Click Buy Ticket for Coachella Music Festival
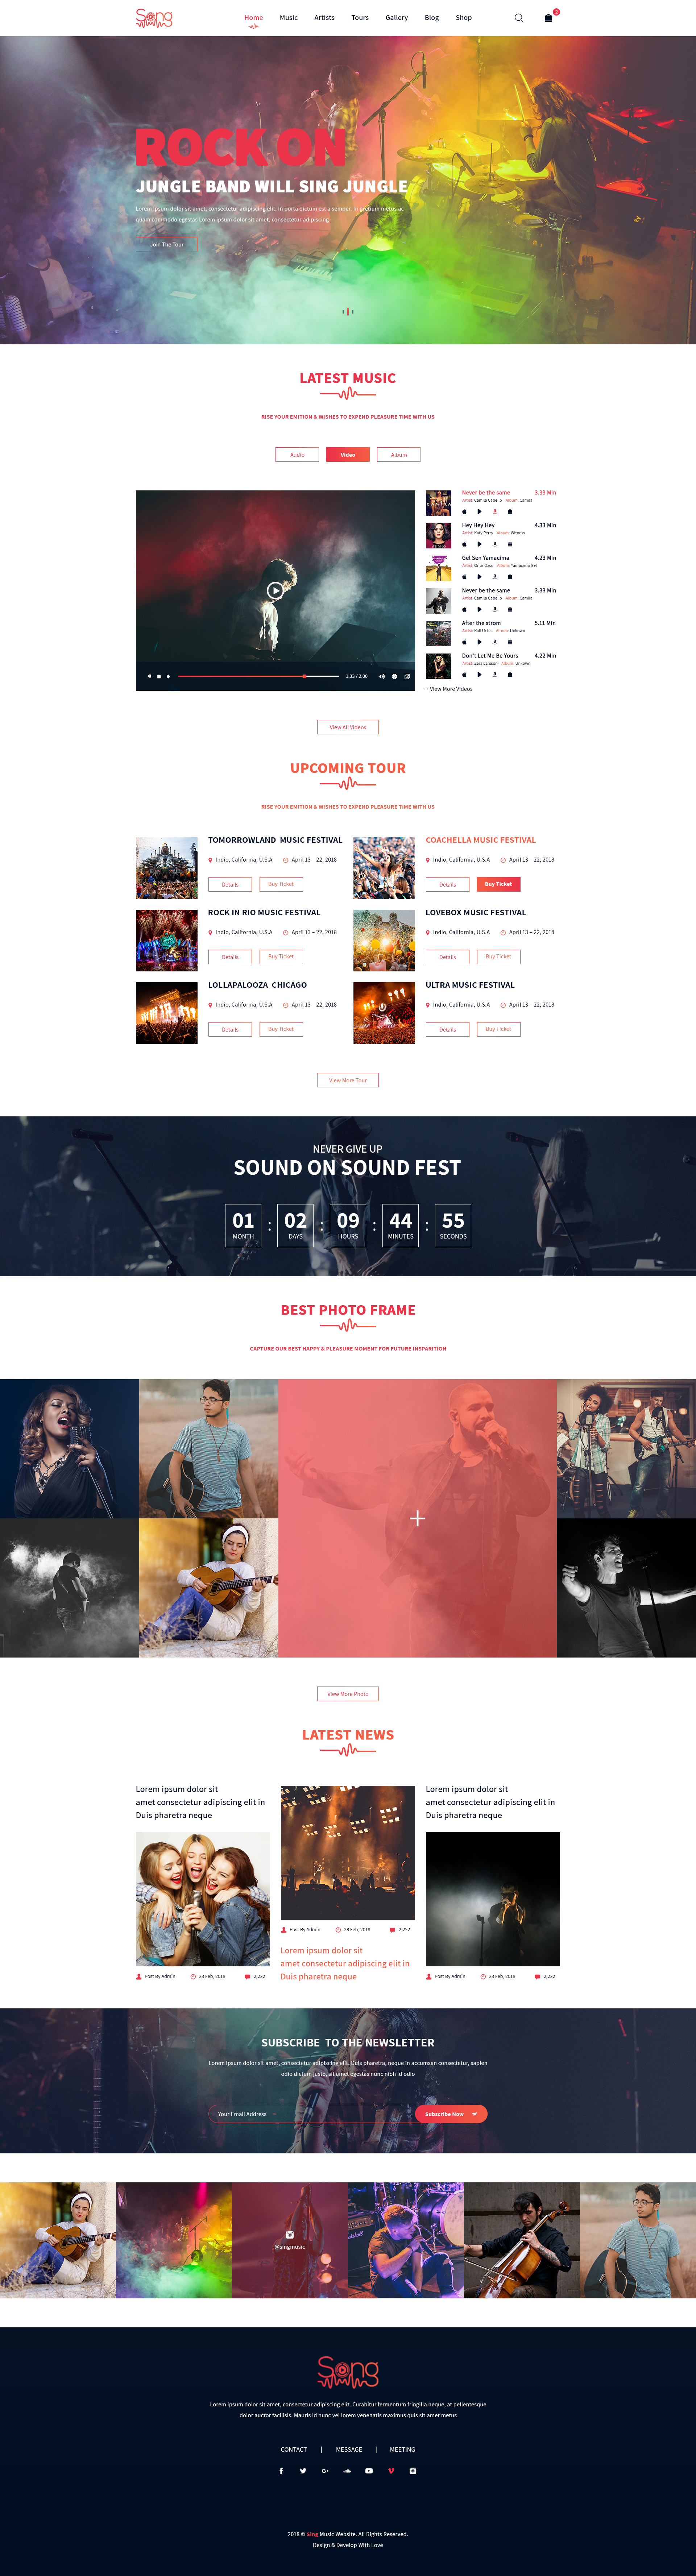 click(498, 884)
